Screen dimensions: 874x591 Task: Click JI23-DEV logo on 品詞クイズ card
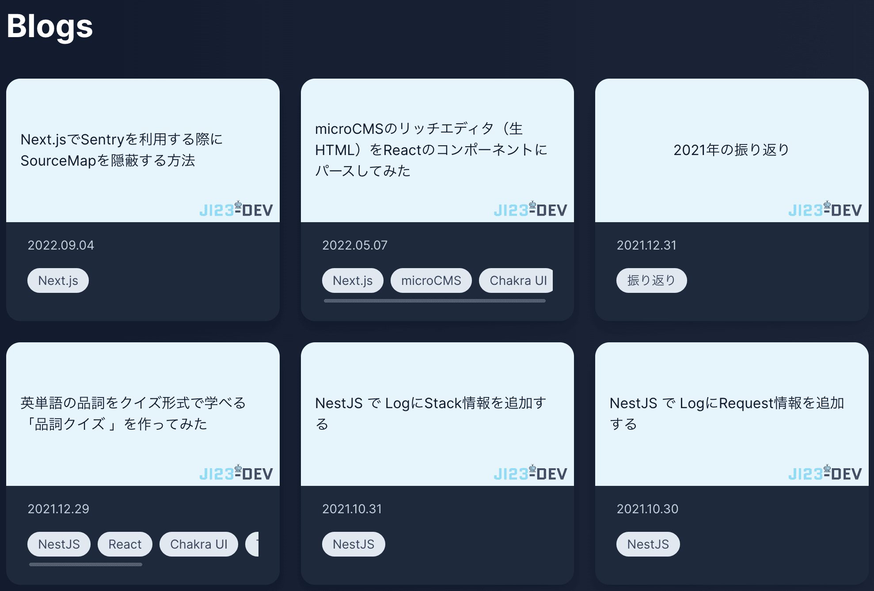(236, 473)
